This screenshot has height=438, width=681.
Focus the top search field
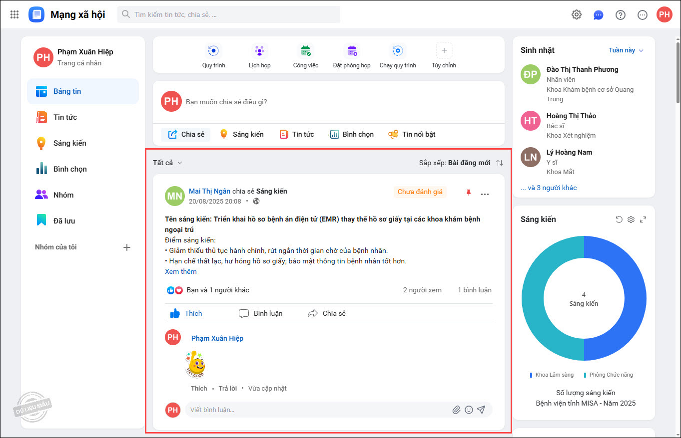229,14
